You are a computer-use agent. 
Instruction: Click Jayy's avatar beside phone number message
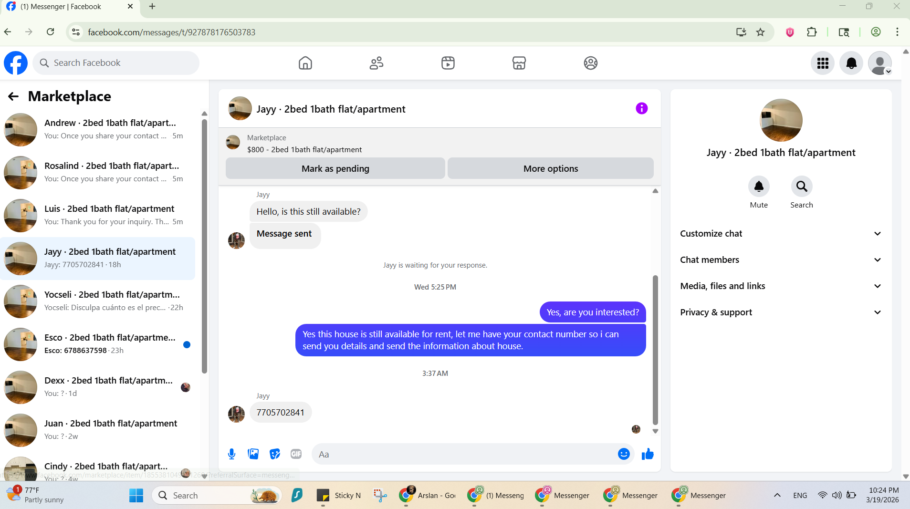pos(236,414)
